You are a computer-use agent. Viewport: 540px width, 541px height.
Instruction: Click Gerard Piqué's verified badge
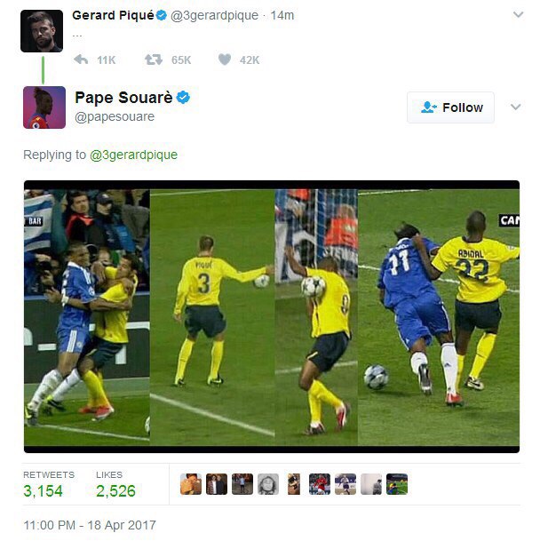[x=162, y=15]
